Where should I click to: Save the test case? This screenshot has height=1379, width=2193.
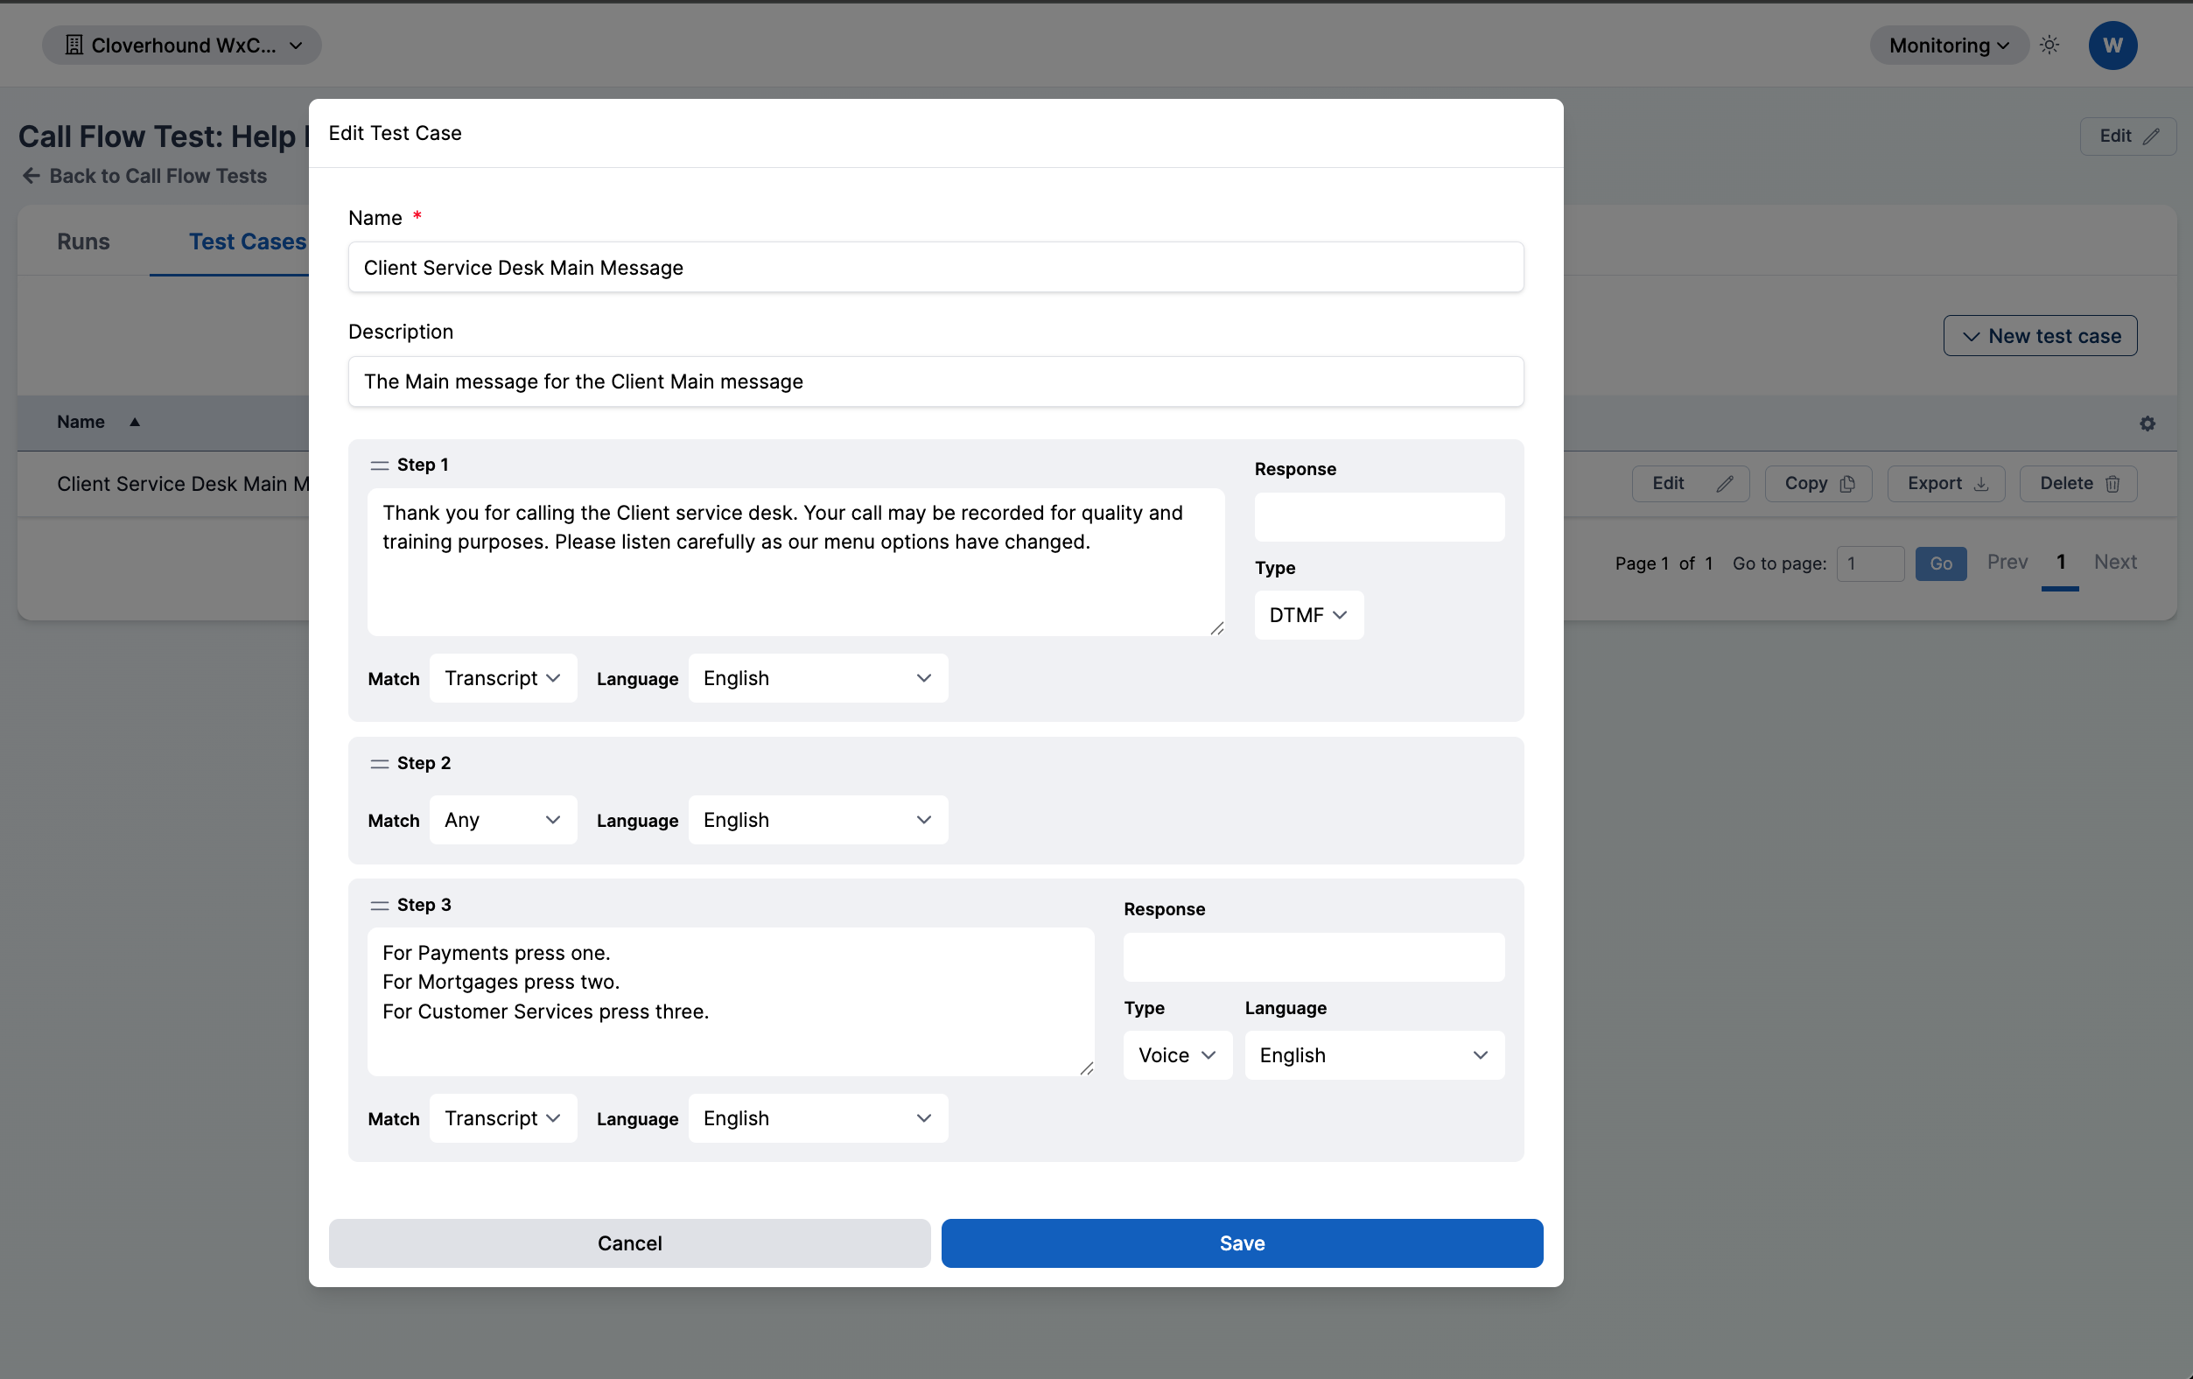1241,1242
